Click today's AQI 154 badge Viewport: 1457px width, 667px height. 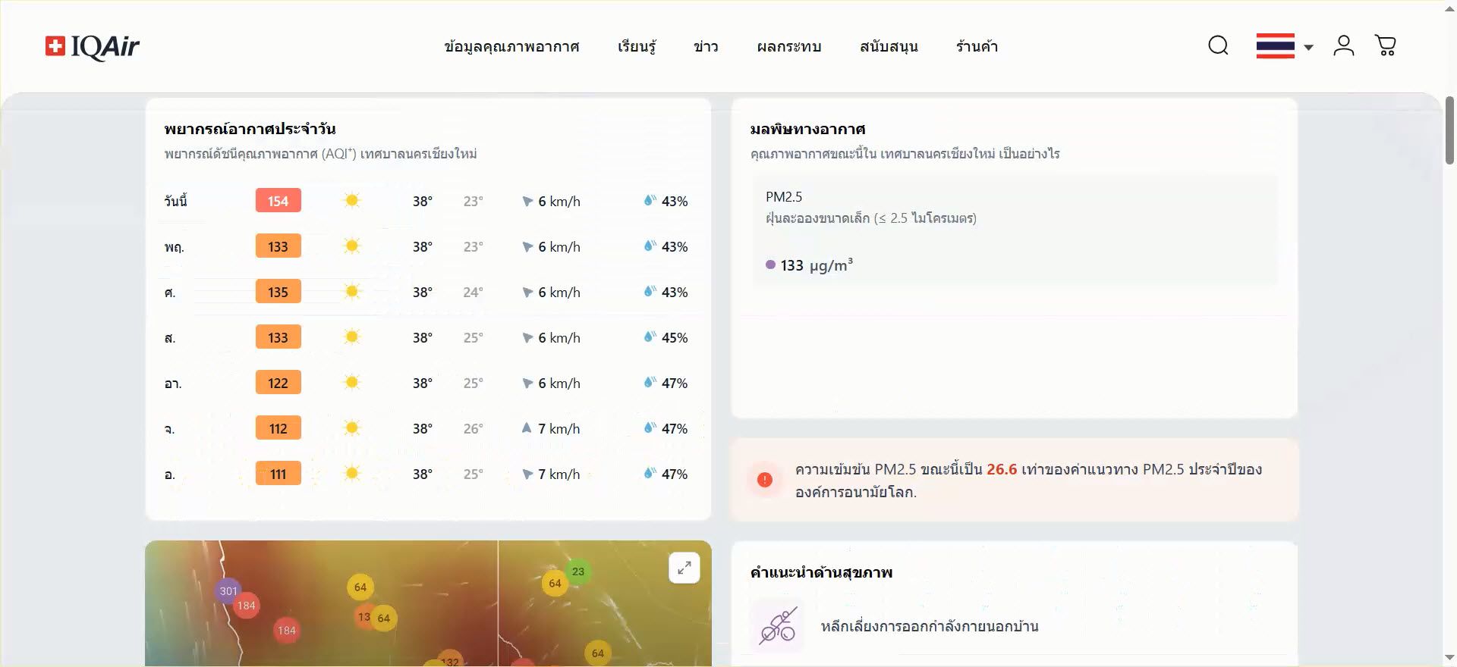tap(278, 201)
